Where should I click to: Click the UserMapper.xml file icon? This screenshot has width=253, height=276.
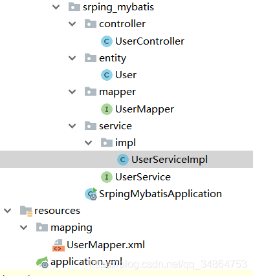58,245
